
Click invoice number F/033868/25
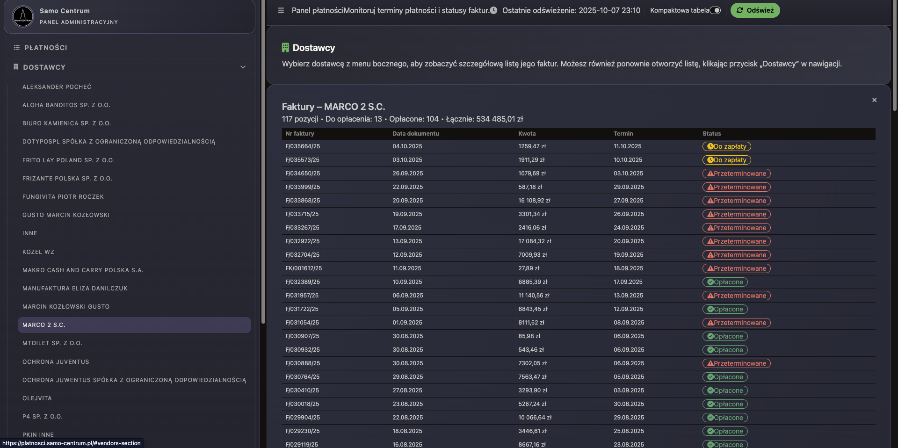click(303, 201)
